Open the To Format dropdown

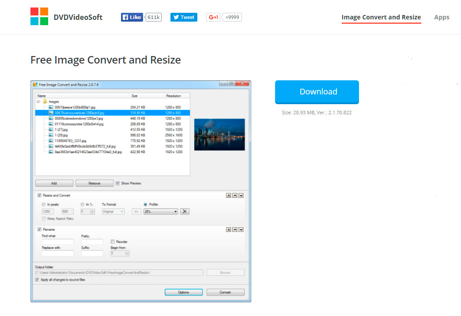pos(113,211)
